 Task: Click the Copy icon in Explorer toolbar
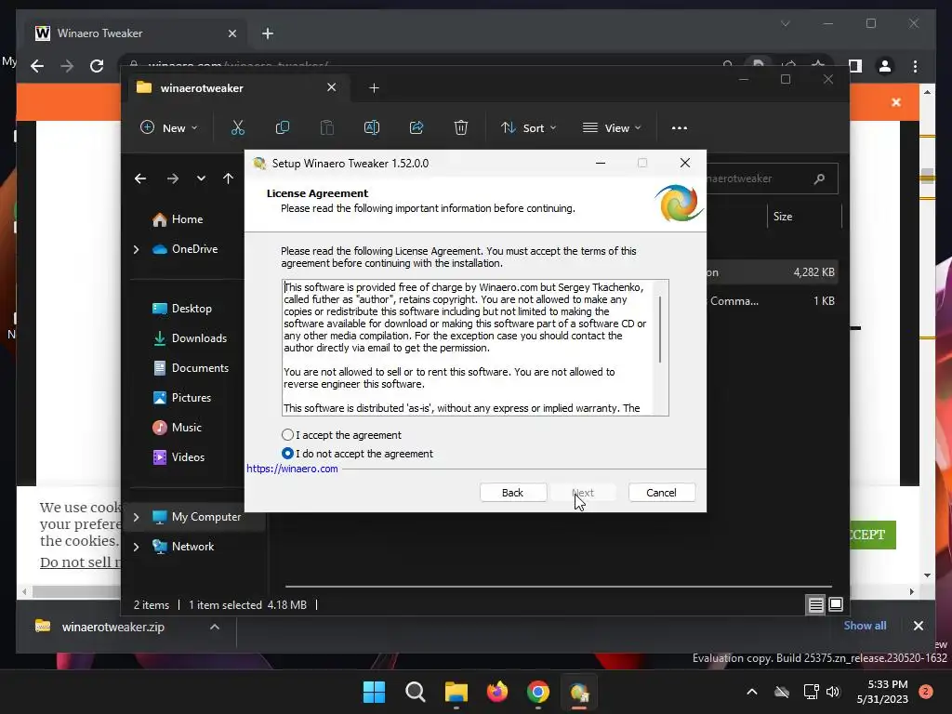coord(283,127)
